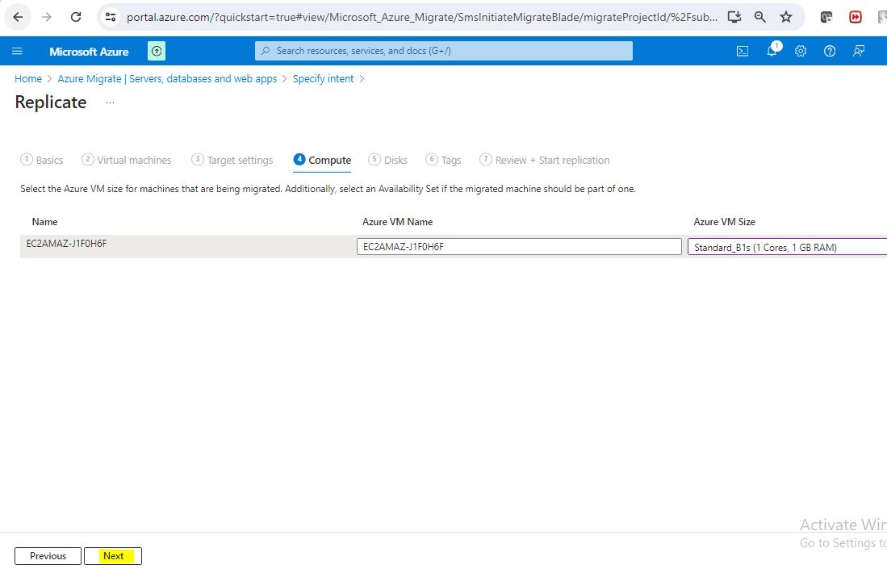
Task: Open Cloud Shell from the top bar
Action: click(x=743, y=51)
